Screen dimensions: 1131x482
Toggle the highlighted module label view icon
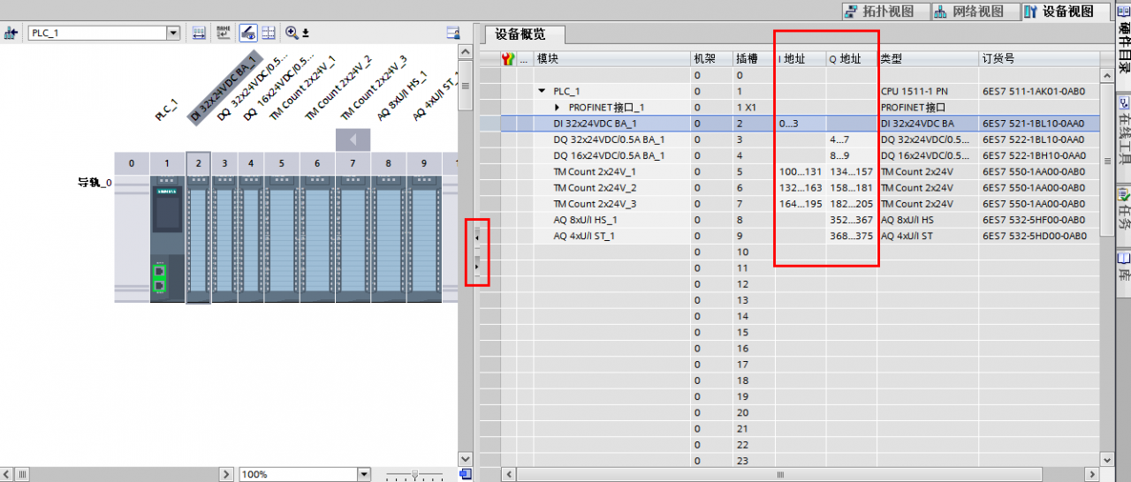point(248,33)
